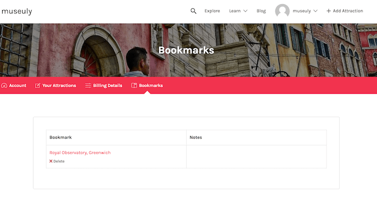Click the Bookmark column header
This screenshot has height=206, width=377.
tap(116, 137)
